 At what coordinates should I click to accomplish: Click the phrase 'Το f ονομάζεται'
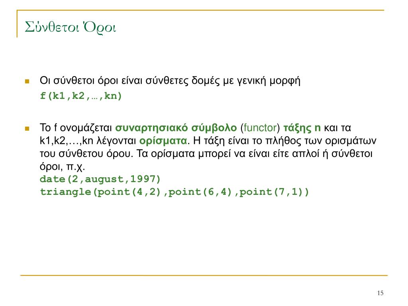point(76,128)
